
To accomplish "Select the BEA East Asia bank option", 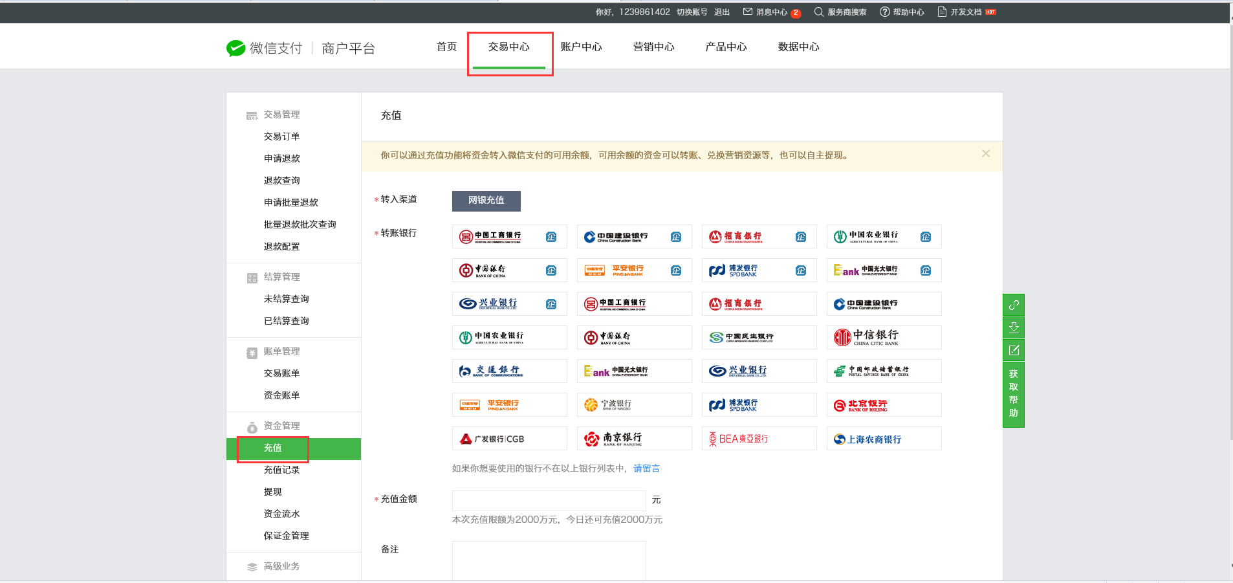I will [759, 439].
